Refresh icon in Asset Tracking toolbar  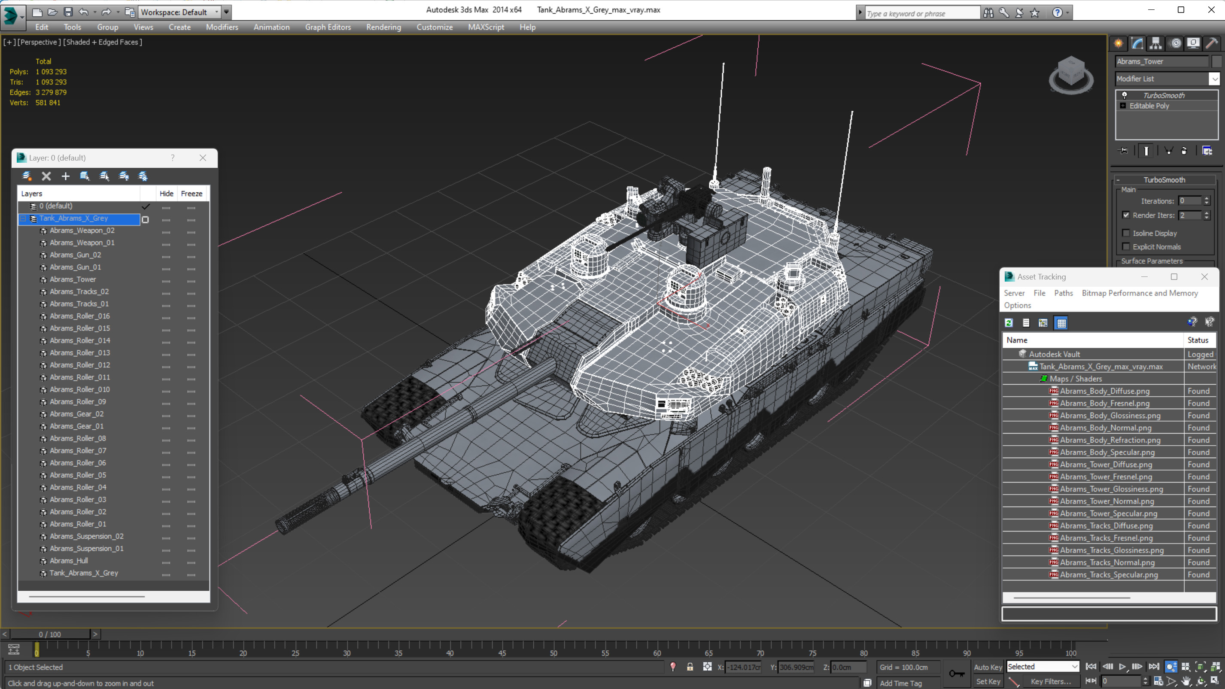pos(1008,323)
